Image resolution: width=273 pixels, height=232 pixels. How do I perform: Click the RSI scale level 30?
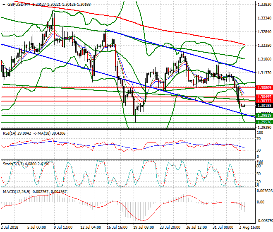pos(259,150)
